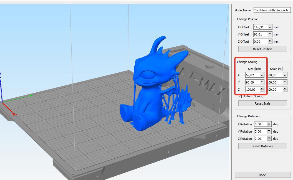Increase X Rotation with its up arrow
The width and height of the screenshot is (293, 180).
(269, 123)
